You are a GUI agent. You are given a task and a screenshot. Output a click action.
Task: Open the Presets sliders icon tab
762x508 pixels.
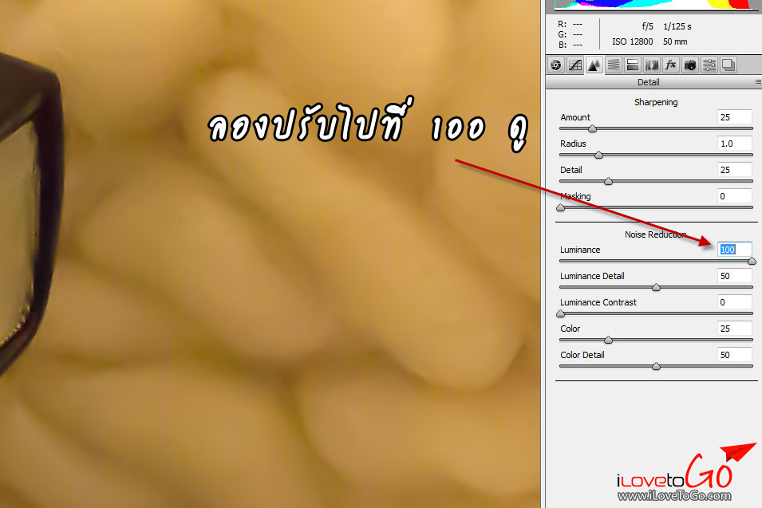click(x=709, y=65)
